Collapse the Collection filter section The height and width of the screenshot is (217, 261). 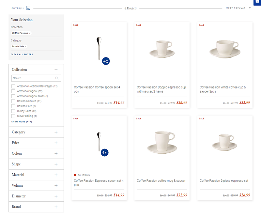(56, 70)
